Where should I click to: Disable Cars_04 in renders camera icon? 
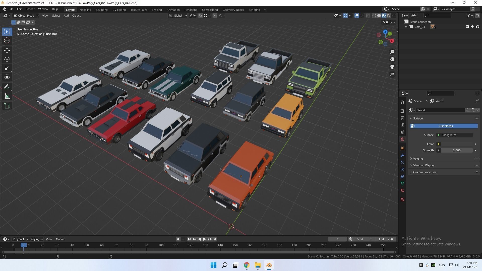(477, 27)
